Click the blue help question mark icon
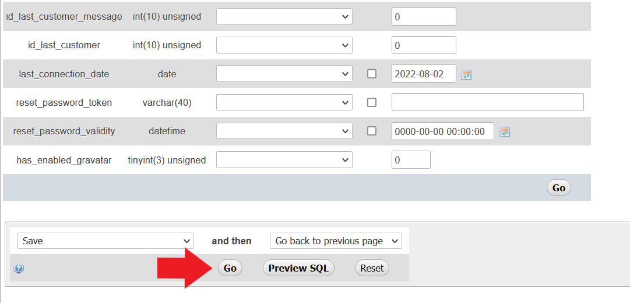Viewport: 630px width, 303px height. click(x=19, y=268)
